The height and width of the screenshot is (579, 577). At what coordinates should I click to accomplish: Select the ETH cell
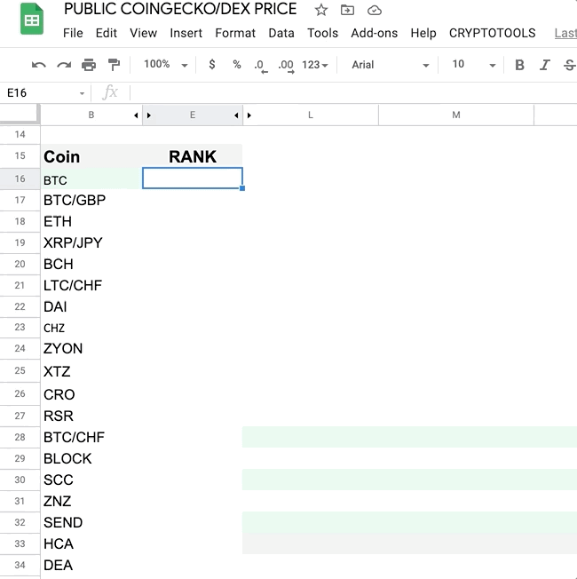tap(91, 221)
